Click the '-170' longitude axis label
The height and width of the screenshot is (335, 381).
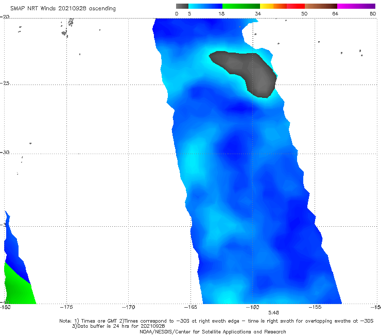[x=128, y=307]
